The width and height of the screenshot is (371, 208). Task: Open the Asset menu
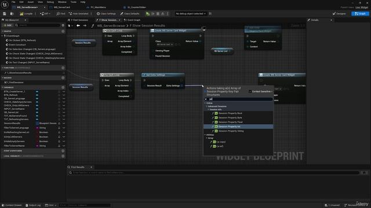pos(31,2)
